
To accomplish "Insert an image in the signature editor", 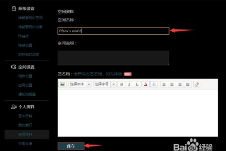I will 63,84.
